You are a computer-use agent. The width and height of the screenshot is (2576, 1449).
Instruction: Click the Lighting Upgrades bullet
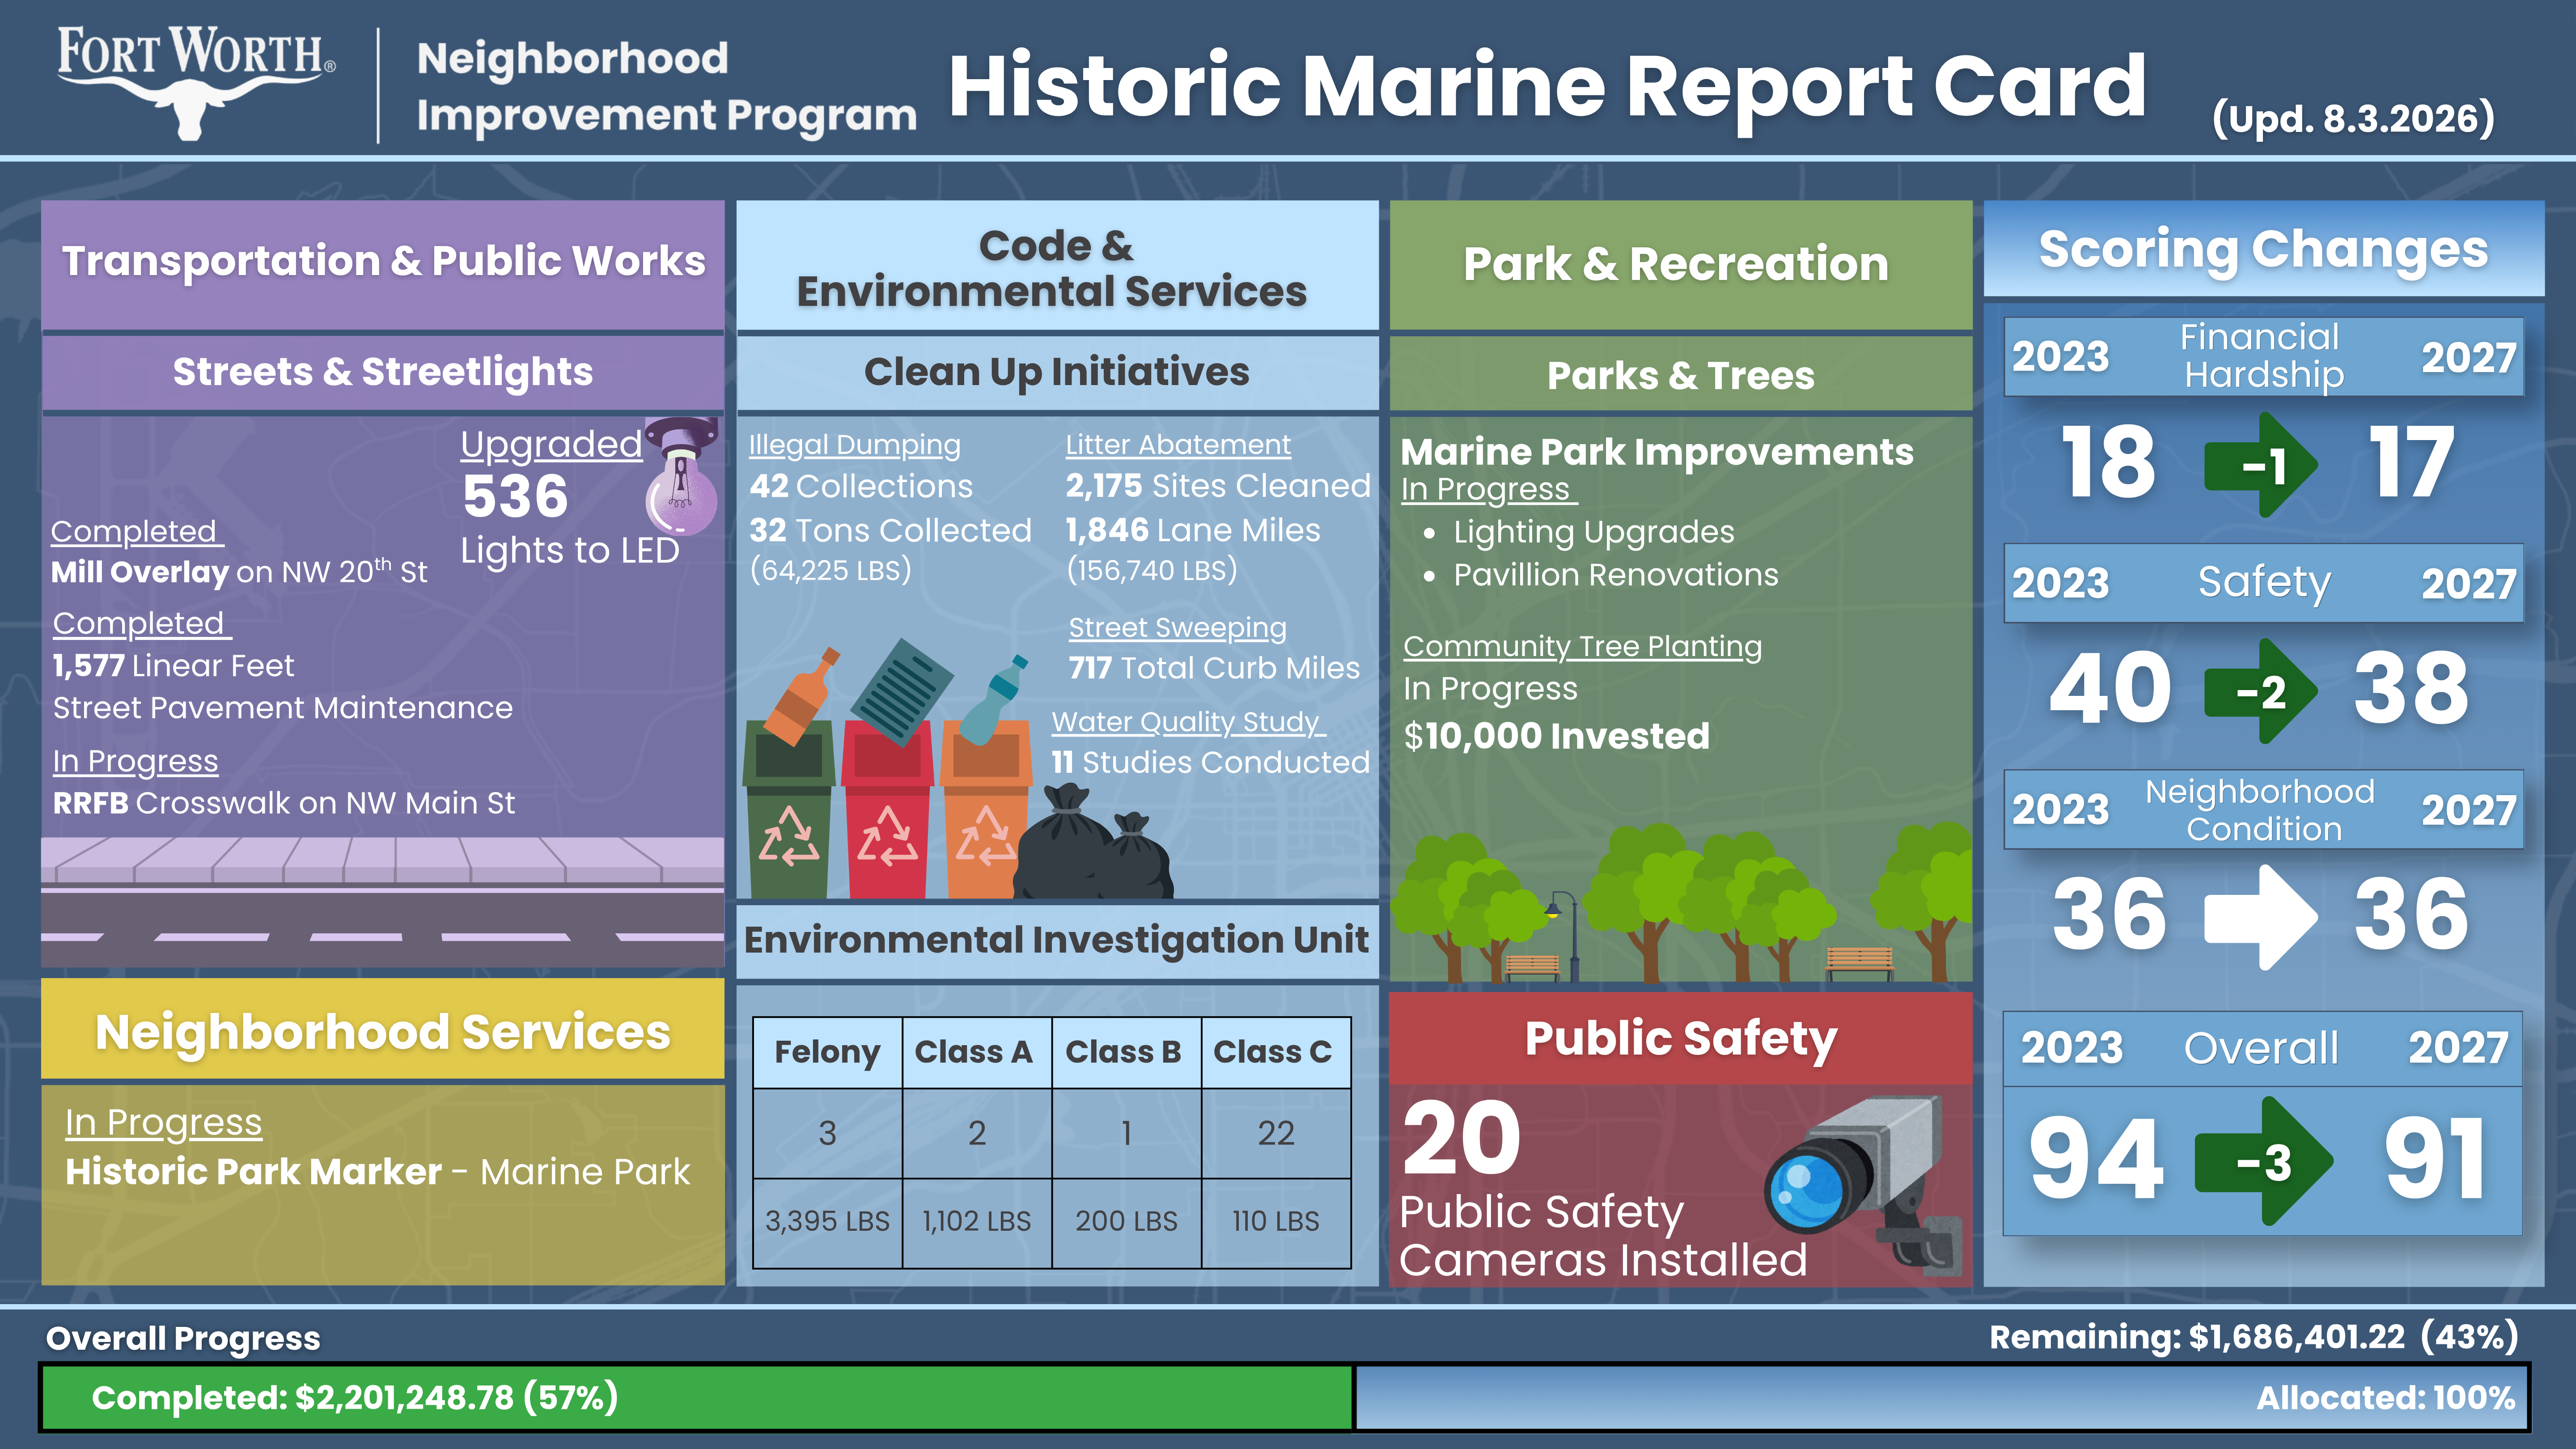1593,532
